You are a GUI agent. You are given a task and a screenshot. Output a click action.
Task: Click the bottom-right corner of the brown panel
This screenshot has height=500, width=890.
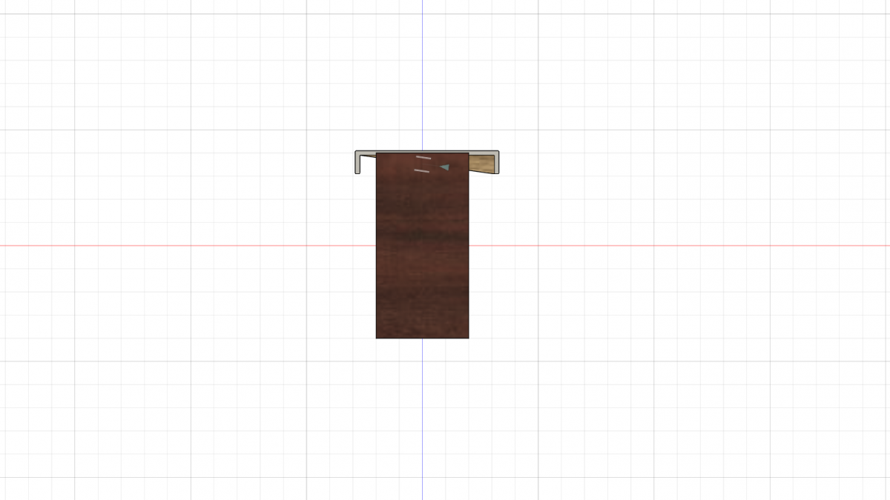[x=469, y=338]
